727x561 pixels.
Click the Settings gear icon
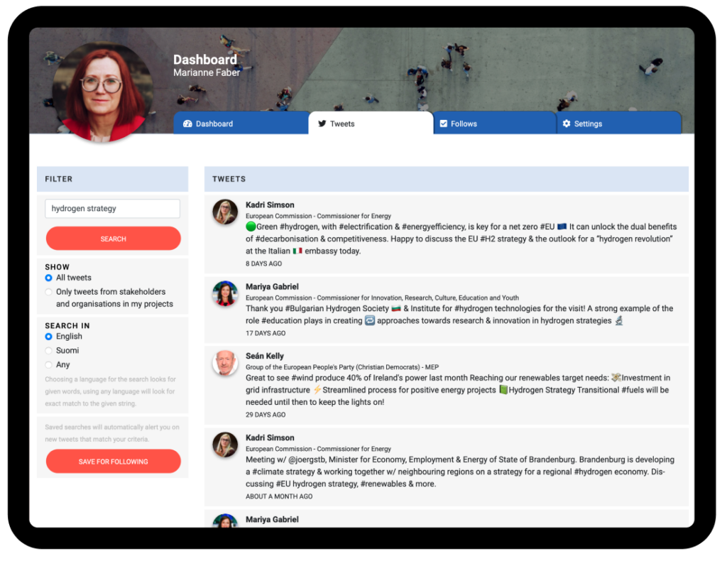click(x=567, y=124)
